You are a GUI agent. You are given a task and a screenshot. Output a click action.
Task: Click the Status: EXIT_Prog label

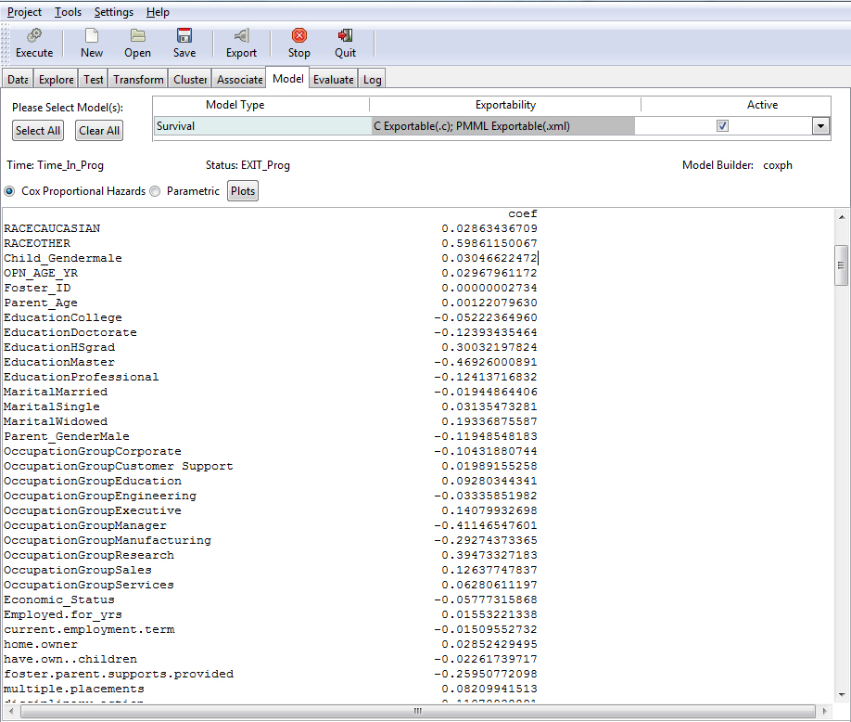tap(248, 165)
